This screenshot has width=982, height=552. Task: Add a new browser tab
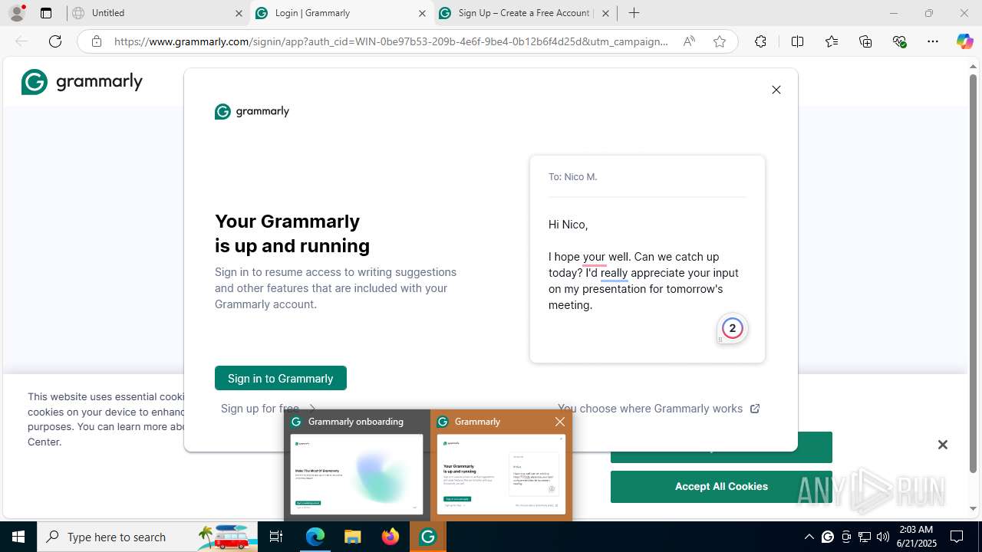634,13
